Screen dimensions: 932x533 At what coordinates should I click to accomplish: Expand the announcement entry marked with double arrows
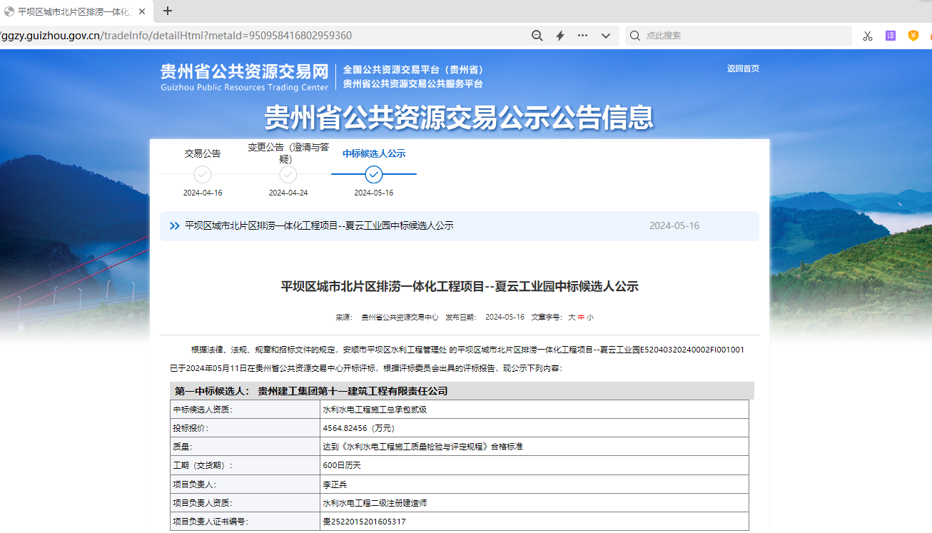click(x=174, y=225)
